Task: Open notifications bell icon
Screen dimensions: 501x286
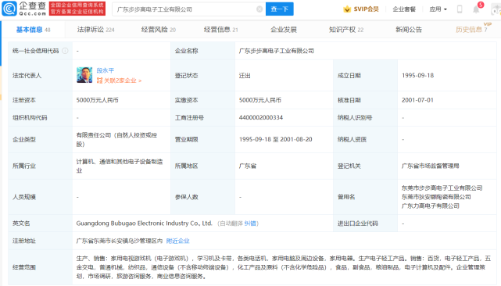Action: tap(476, 9)
